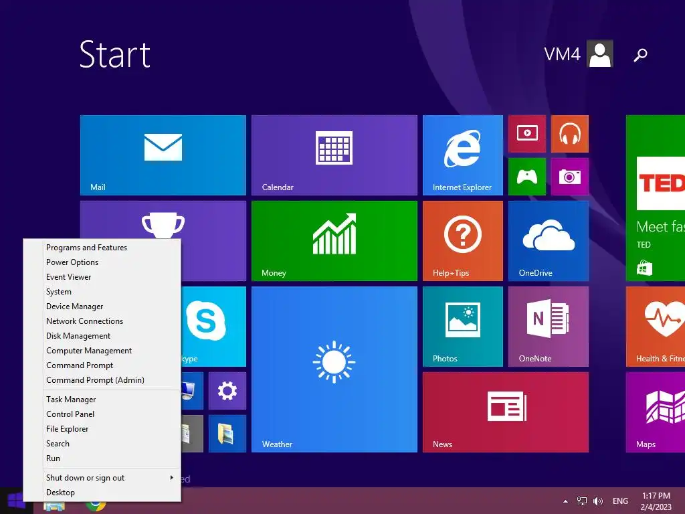This screenshot has height=514, width=685.
Task: Open the Music headphones tile
Action: (x=570, y=134)
